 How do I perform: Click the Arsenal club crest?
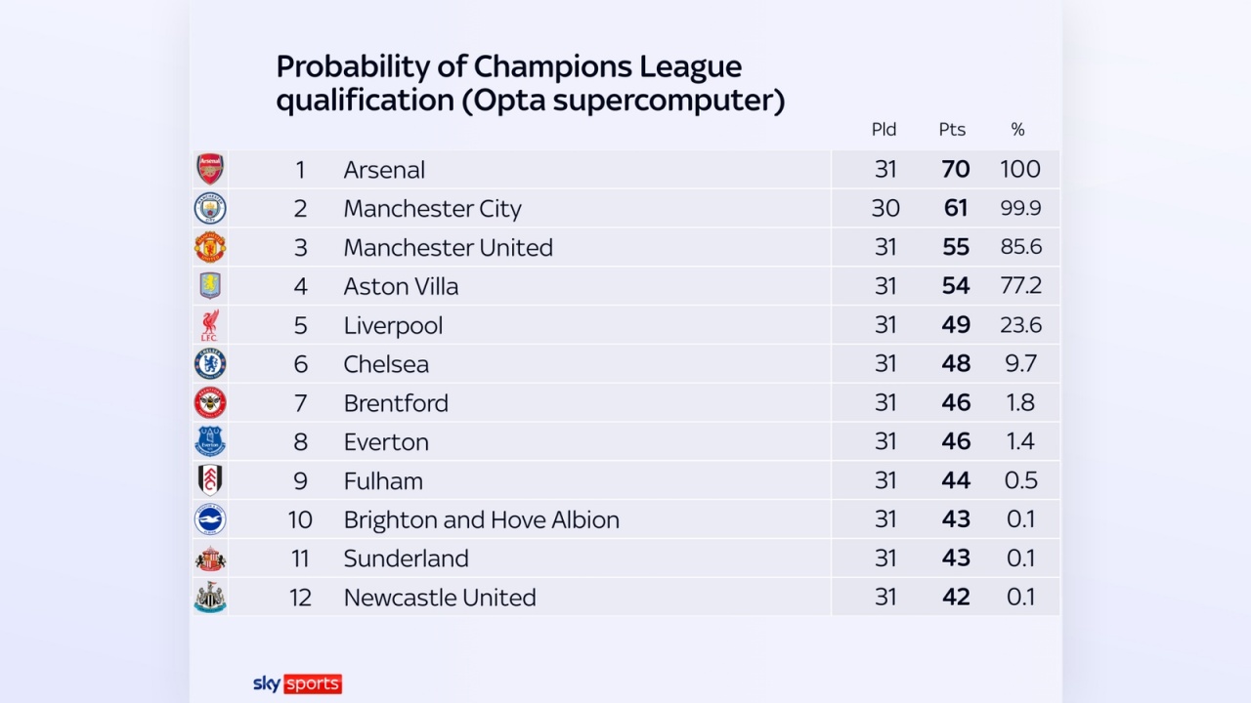coord(210,169)
